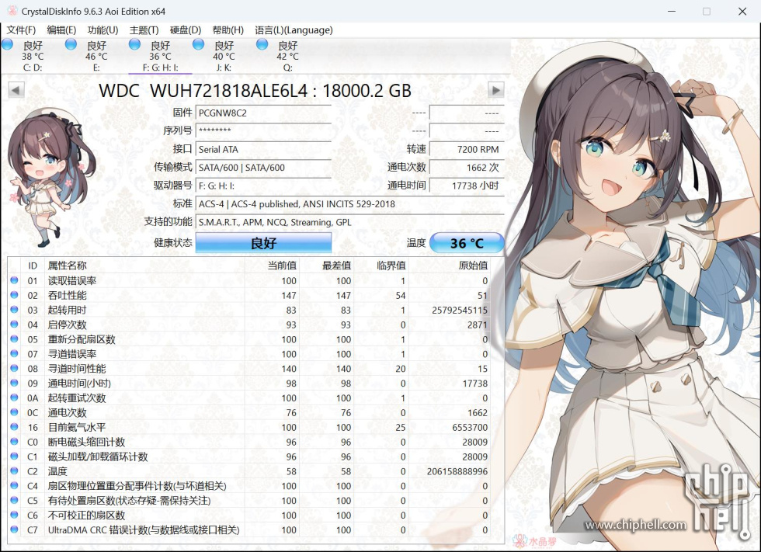This screenshot has width=761, height=552.
Task: Open the 编辑(E) menu
Action: 61,30
